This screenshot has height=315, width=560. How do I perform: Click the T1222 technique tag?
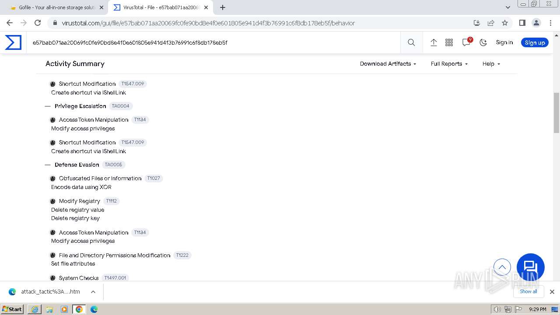[x=182, y=255]
